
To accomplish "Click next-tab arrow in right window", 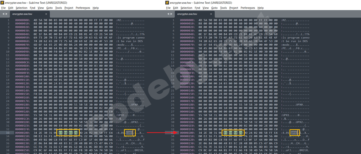I will 171,14.
